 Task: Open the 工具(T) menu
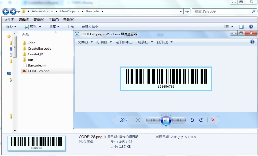pos(54,20)
